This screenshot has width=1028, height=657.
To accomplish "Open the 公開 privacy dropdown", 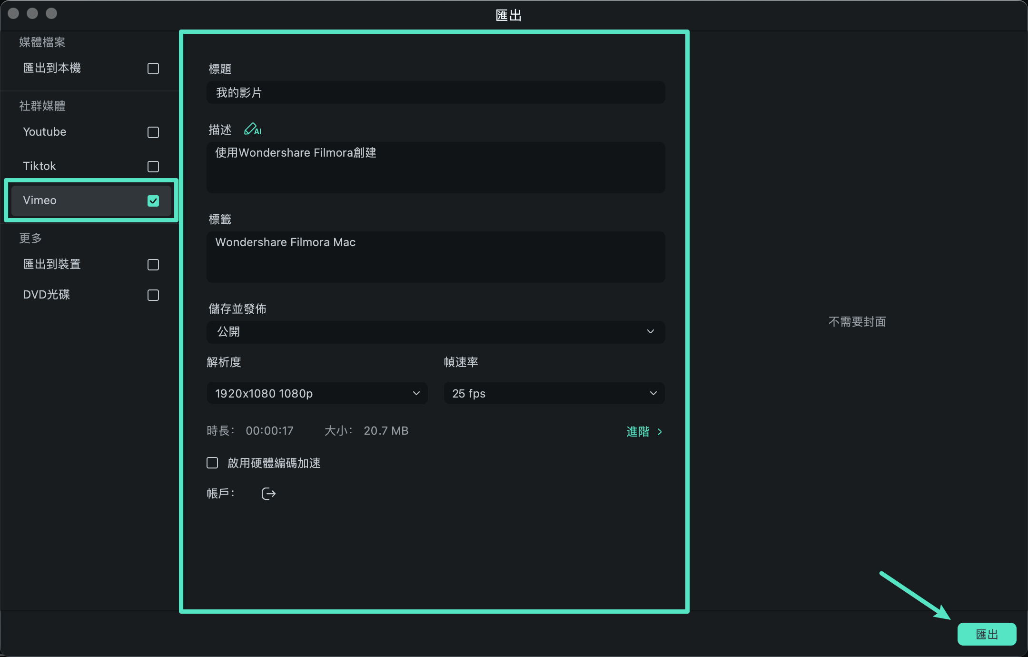I will tap(436, 332).
